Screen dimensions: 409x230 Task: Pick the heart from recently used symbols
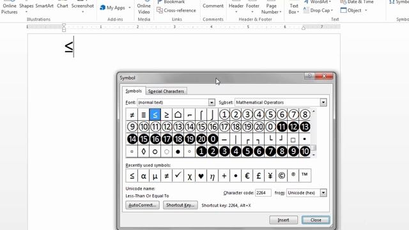(201, 176)
